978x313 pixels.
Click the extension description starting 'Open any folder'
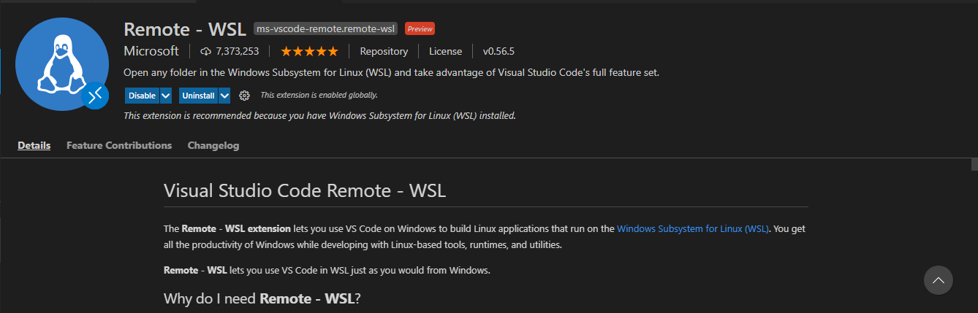(x=392, y=73)
